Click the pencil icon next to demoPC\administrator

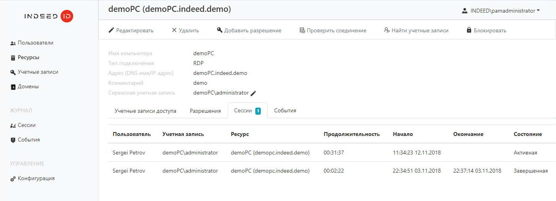pos(254,93)
